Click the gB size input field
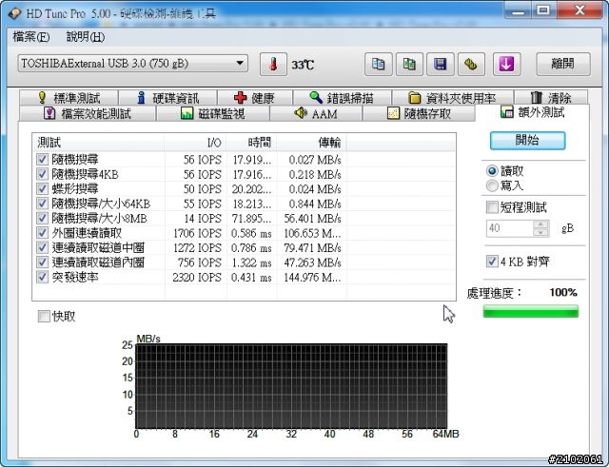The width and height of the screenshot is (609, 467). 510,228
